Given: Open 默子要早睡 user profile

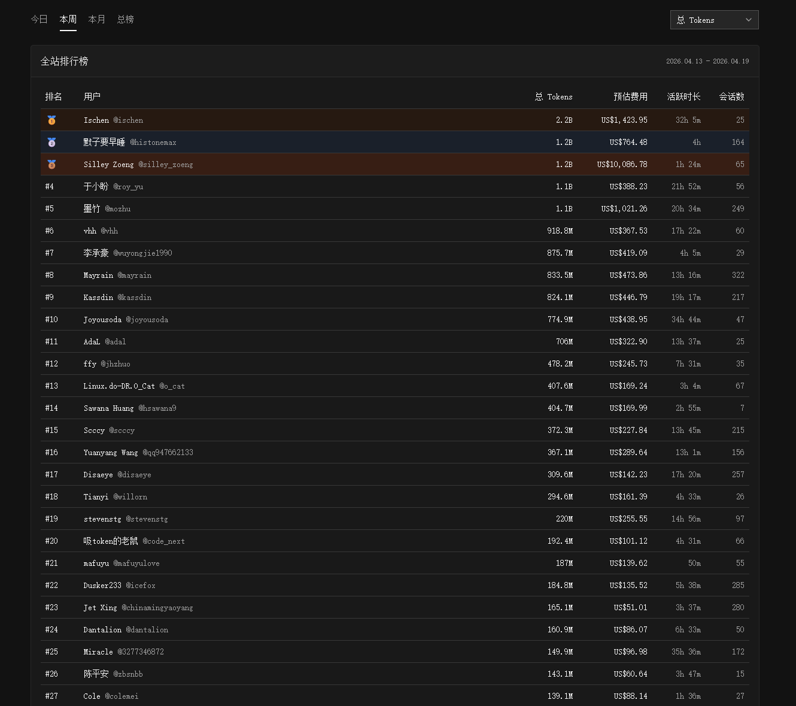Looking at the screenshot, I should click(x=130, y=143).
